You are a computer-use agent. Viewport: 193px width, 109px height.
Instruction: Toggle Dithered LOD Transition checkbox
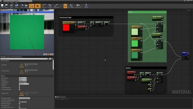19,104
